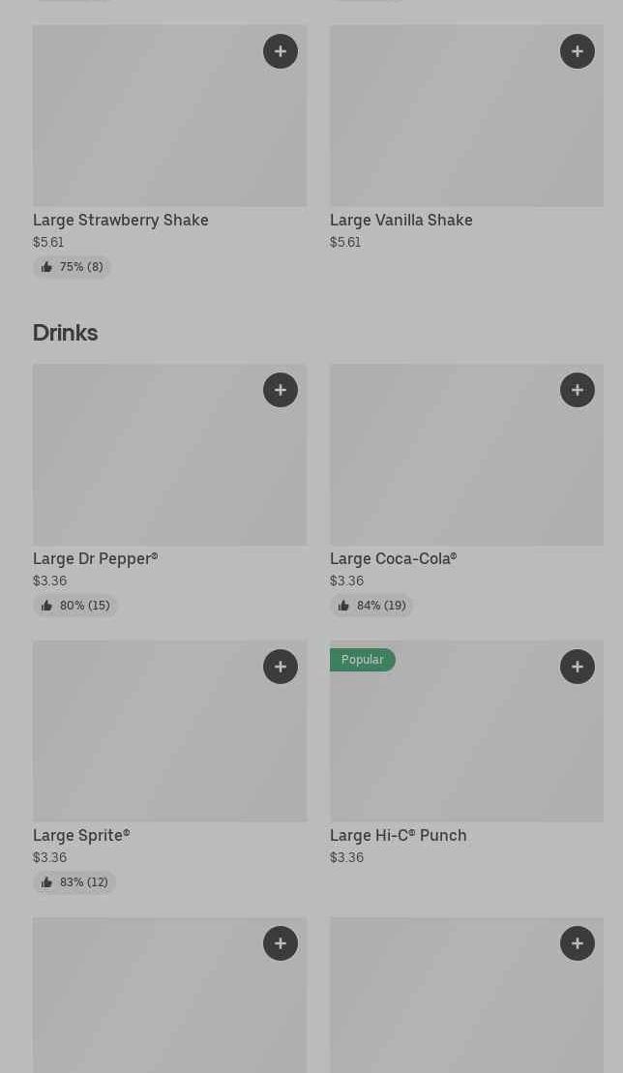Add Large Hi-C Punch to cart
The width and height of the screenshot is (623, 1073).
(x=578, y=667)
